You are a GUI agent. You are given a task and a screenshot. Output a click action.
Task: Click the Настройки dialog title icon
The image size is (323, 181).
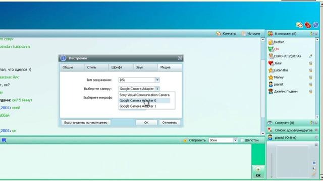pos(63,58)
